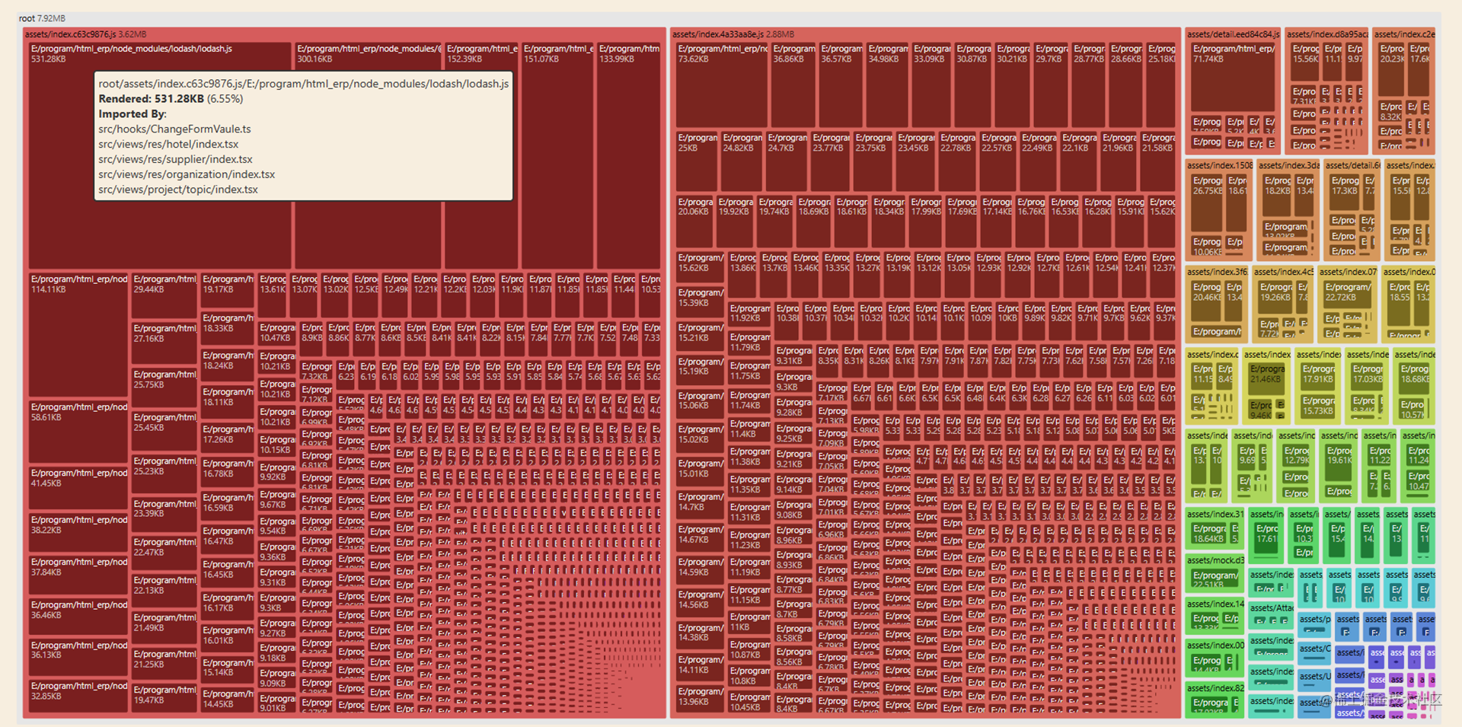The width and height of the screenshot is (1462, 727).
Task: Select the 25.23KB module block
Action: pos(164,475)
